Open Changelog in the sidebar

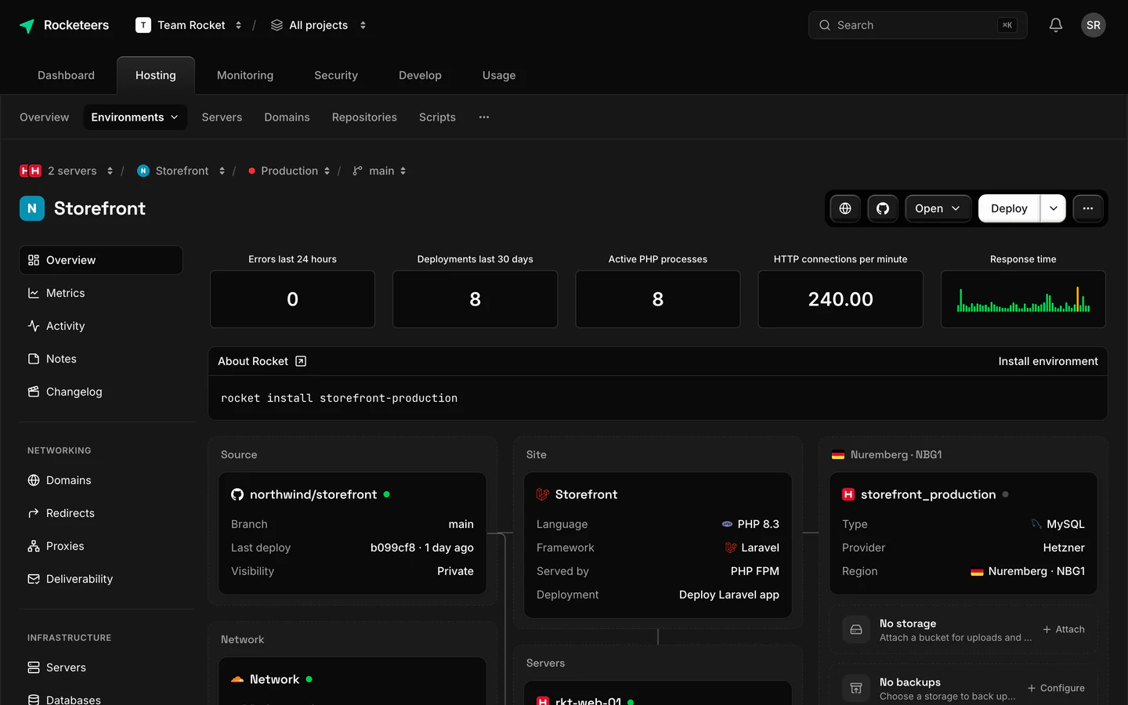pyautogui.click(x=101, y=392)
